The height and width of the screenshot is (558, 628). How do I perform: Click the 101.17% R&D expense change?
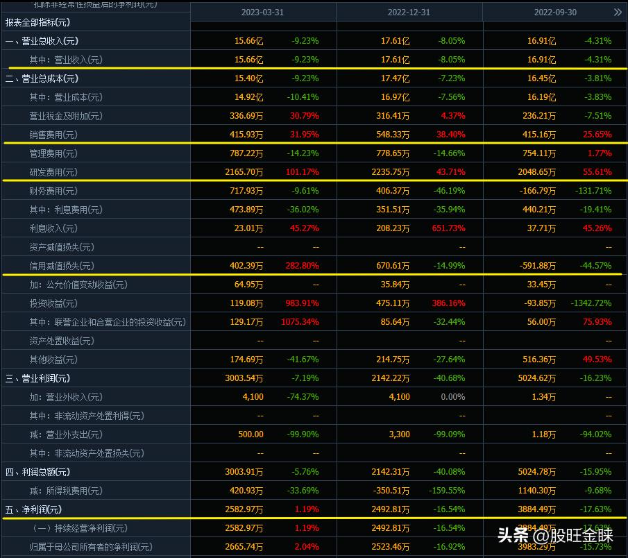click(303, 172)
